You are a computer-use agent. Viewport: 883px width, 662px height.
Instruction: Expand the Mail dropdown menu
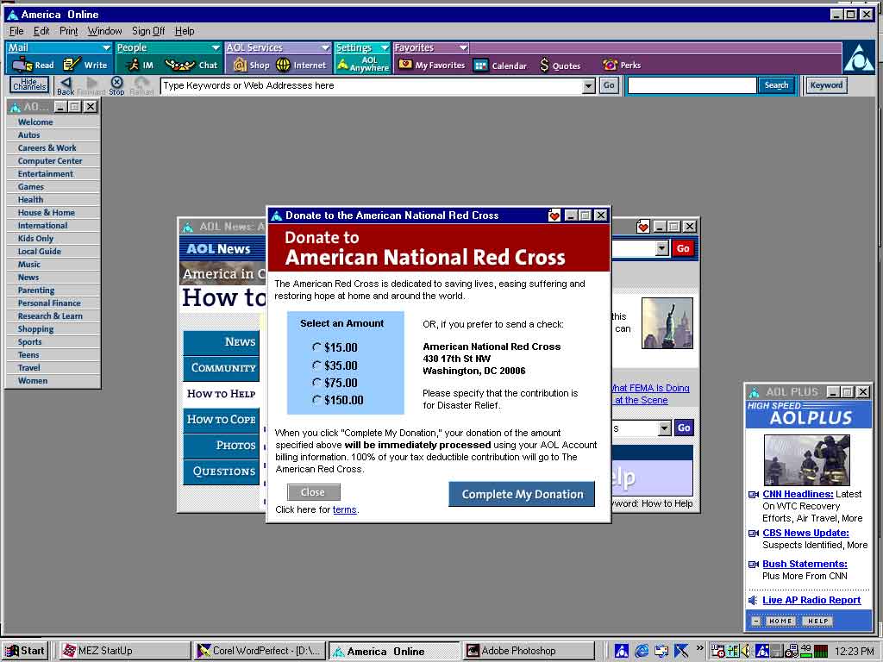click(106, 48)
